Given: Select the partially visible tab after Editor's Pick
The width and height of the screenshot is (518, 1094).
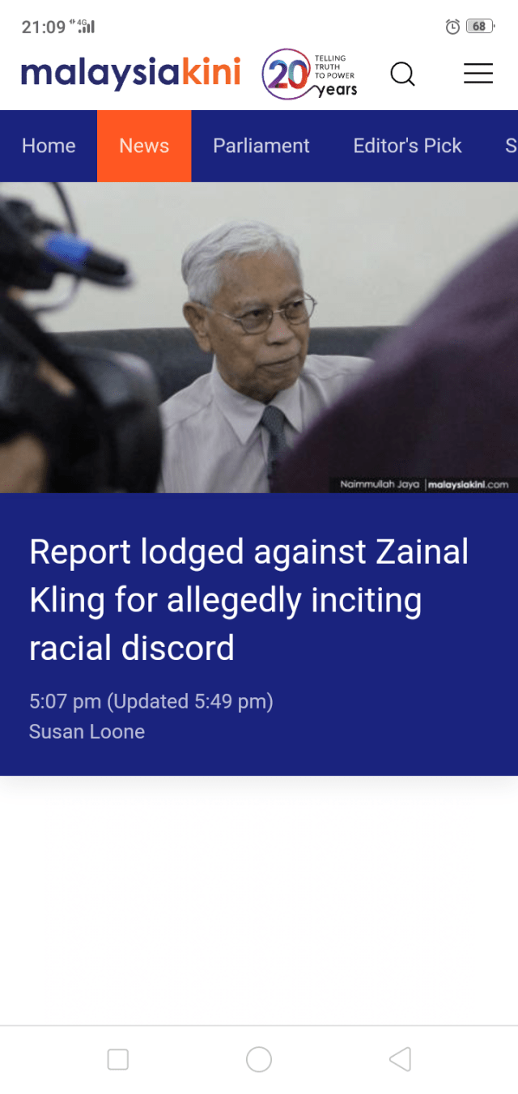Looking at the screenshot, I should pos(510,146).
